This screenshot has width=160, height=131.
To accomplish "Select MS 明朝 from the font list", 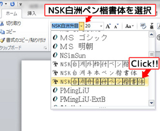I will click(x=100, y=46).
